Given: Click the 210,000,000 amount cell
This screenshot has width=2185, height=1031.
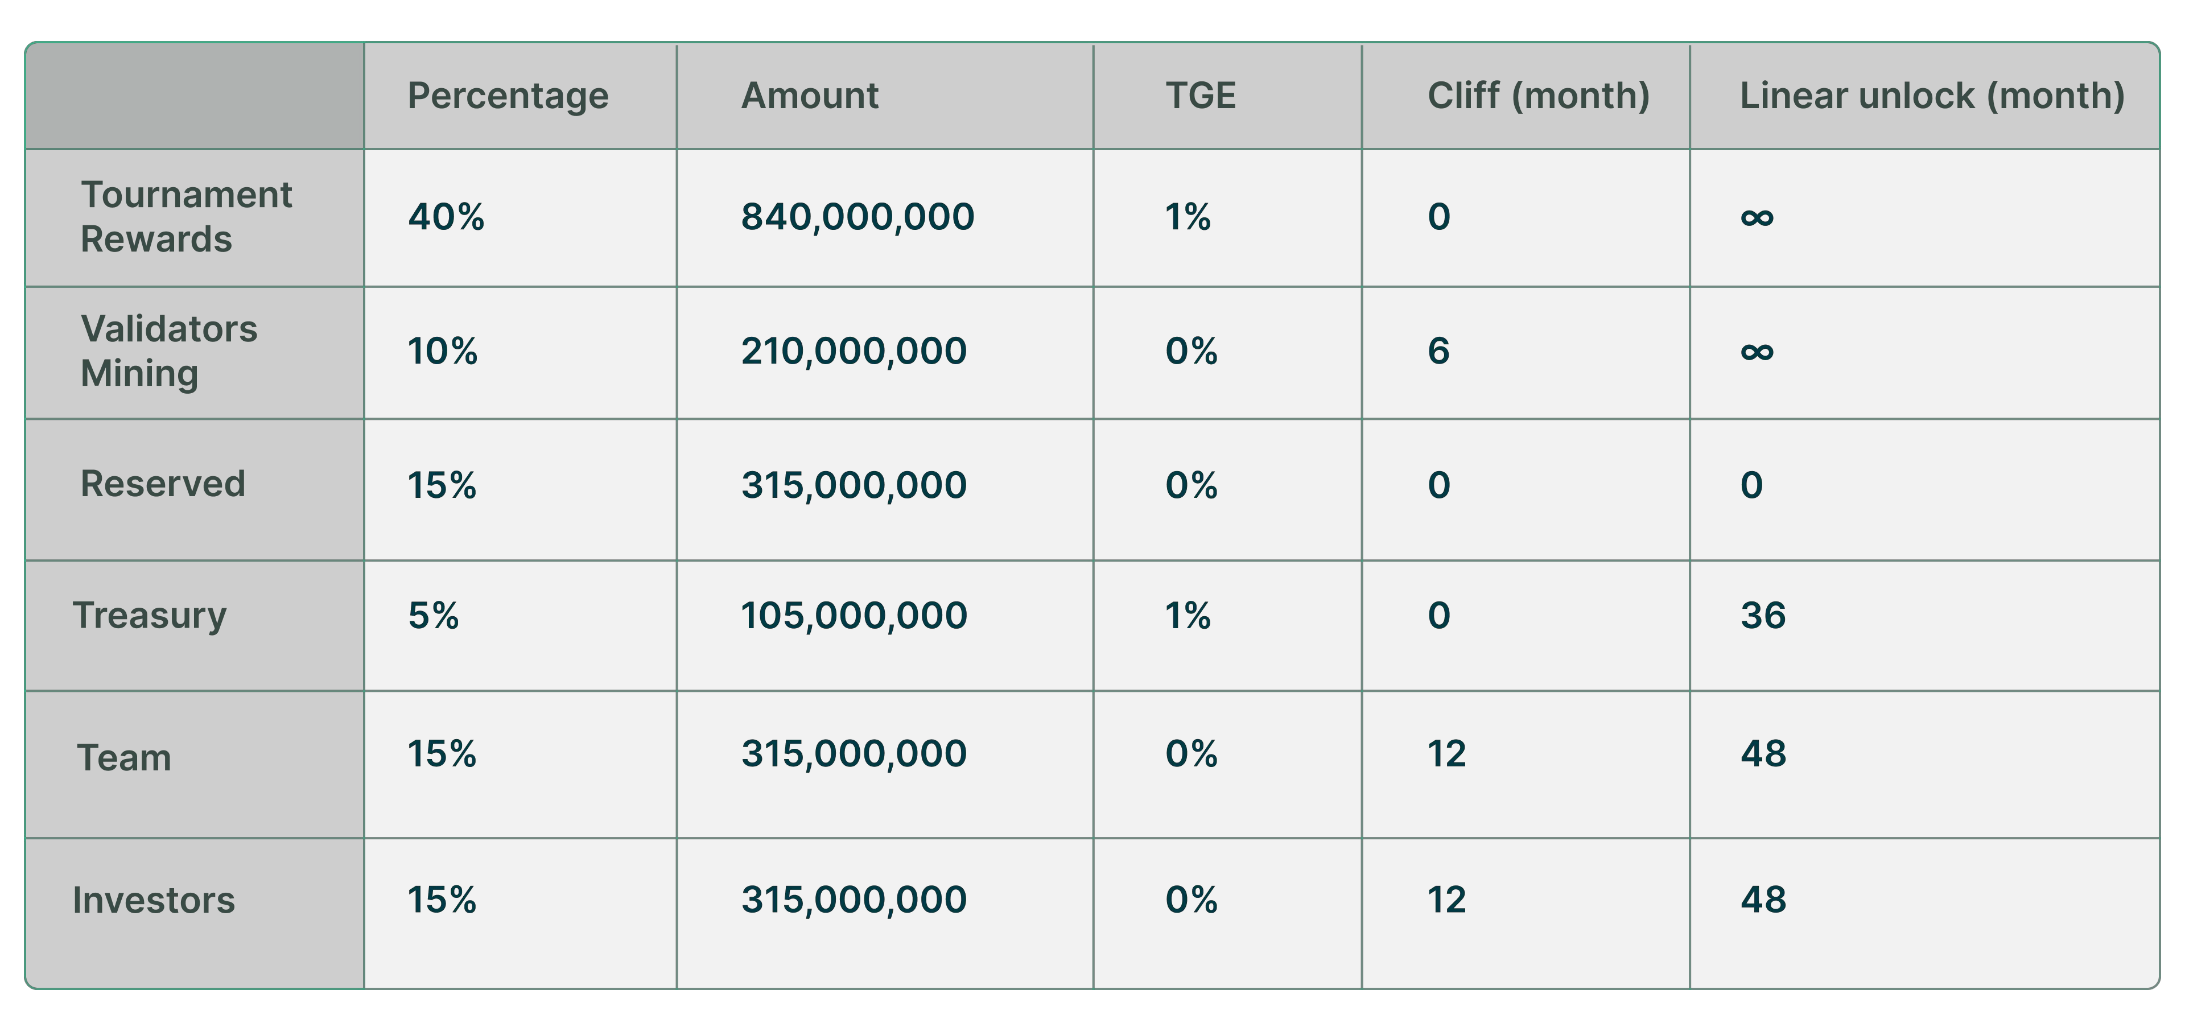Looking at the screenshot, I should coord(854,351).
